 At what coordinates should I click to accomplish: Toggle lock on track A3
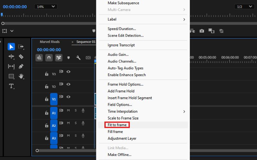coord(47,138)
